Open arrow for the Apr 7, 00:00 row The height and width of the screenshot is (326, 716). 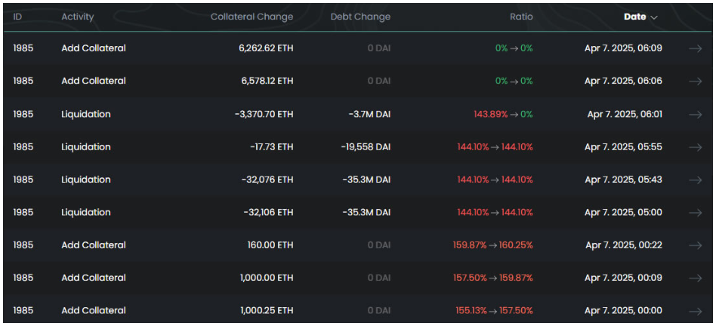(695, 311)
